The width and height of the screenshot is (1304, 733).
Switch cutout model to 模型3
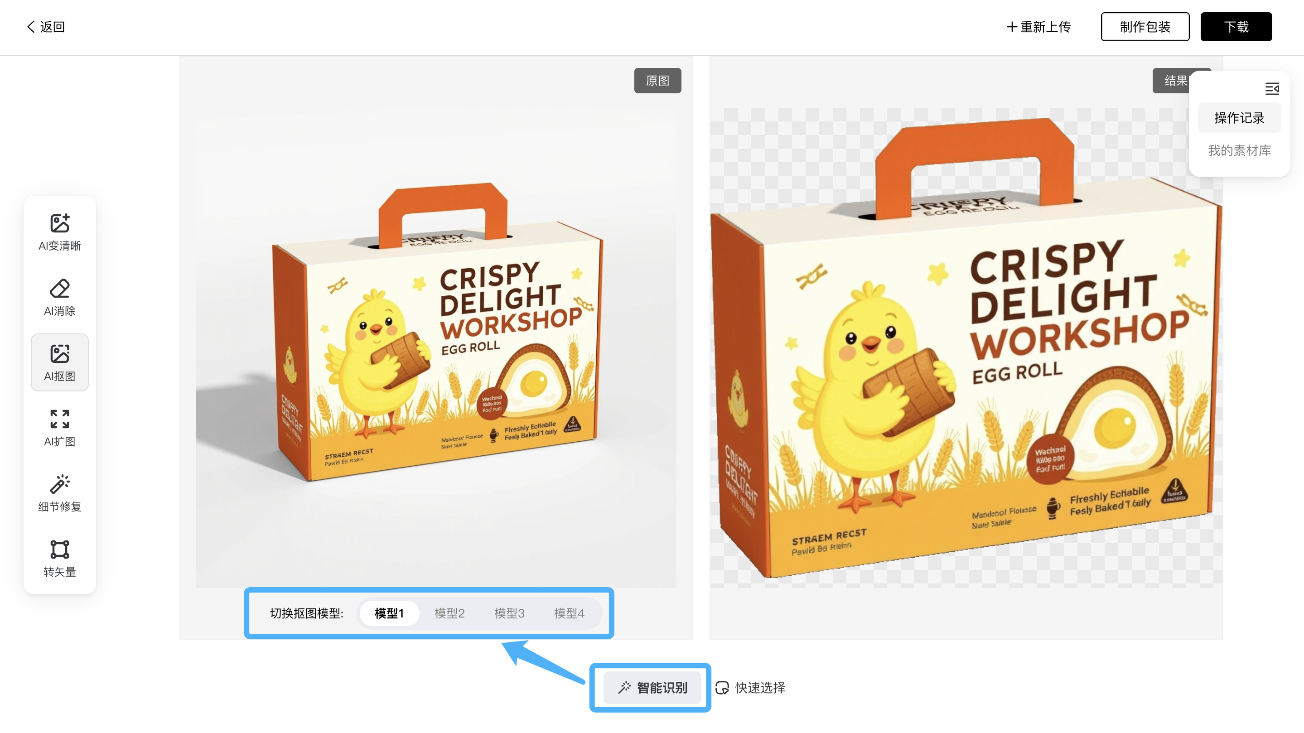click(509, 613)
